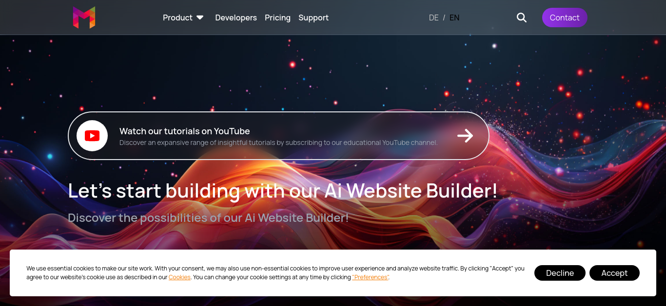Click the purple Contact button
This screenshot has width=666, height=306.
pyautogui.click(x=565, y=18)
